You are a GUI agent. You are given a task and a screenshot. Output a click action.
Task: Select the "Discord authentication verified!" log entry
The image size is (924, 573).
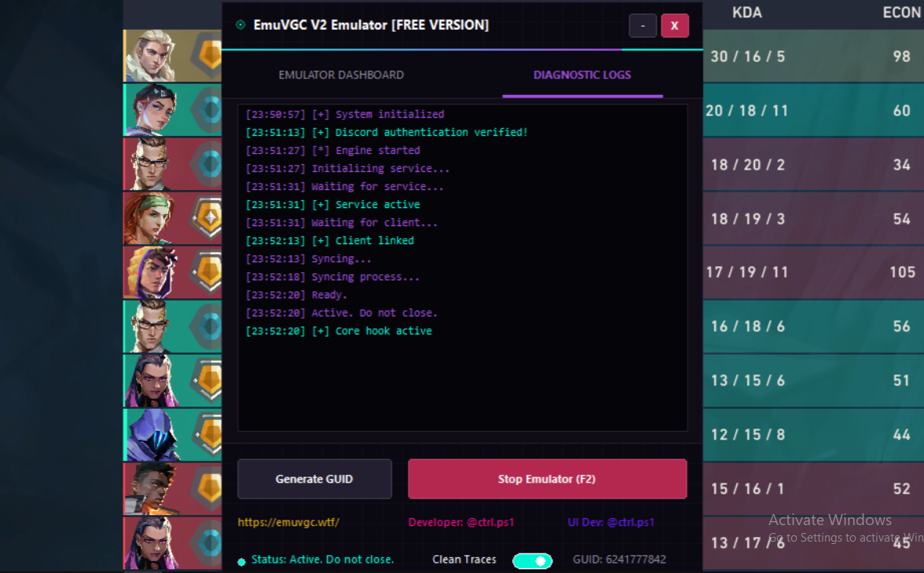pos(387,133)
